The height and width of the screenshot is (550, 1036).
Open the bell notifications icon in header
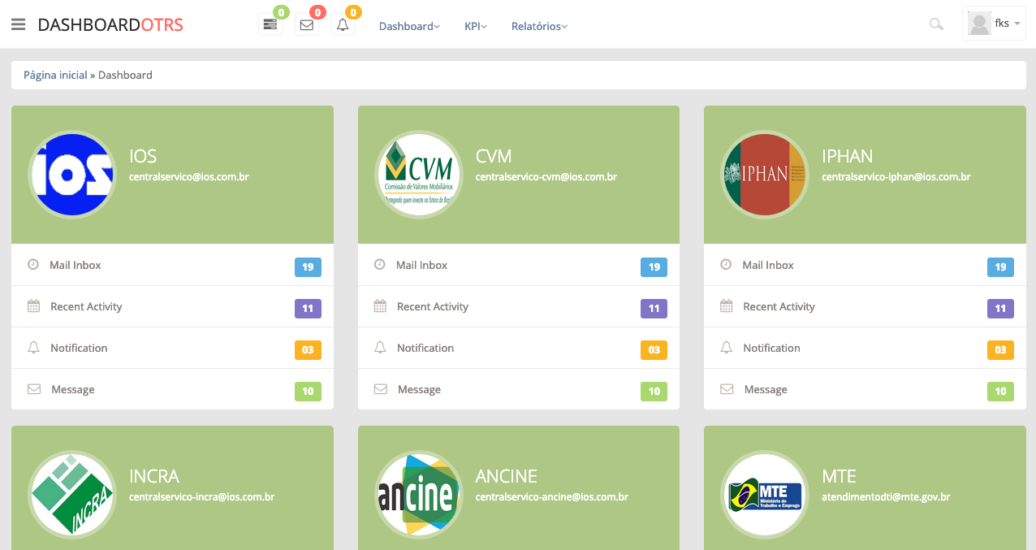pyautogui.click(x=343, y=25)
